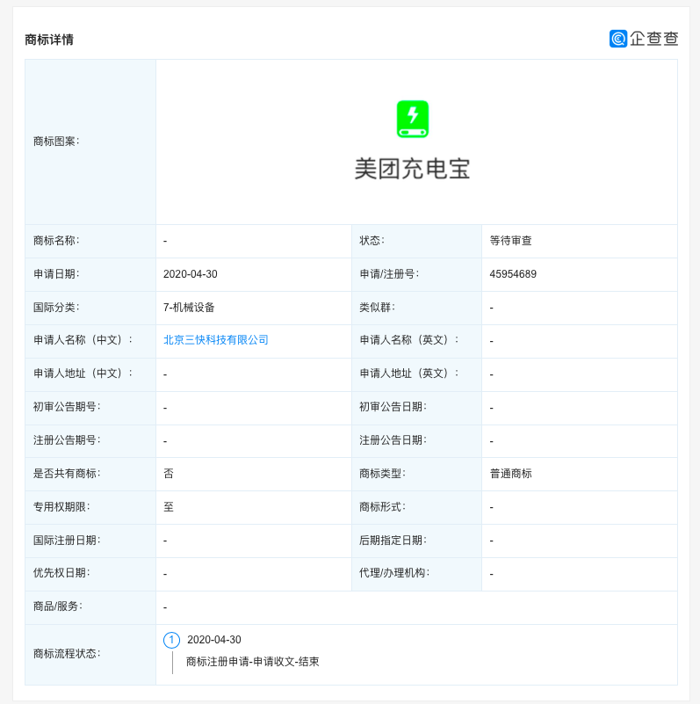Click the 商标名称 label
Viewport: 700px width, 704px height.
56,241
